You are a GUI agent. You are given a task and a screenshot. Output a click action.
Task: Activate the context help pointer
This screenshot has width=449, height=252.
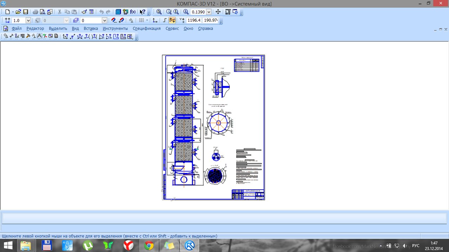click(142, 12)
